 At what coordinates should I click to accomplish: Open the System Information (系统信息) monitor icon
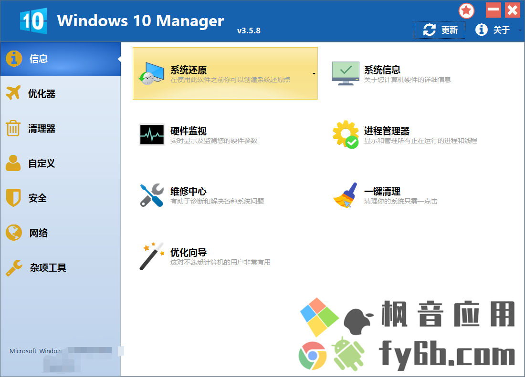tap(346, 73)
